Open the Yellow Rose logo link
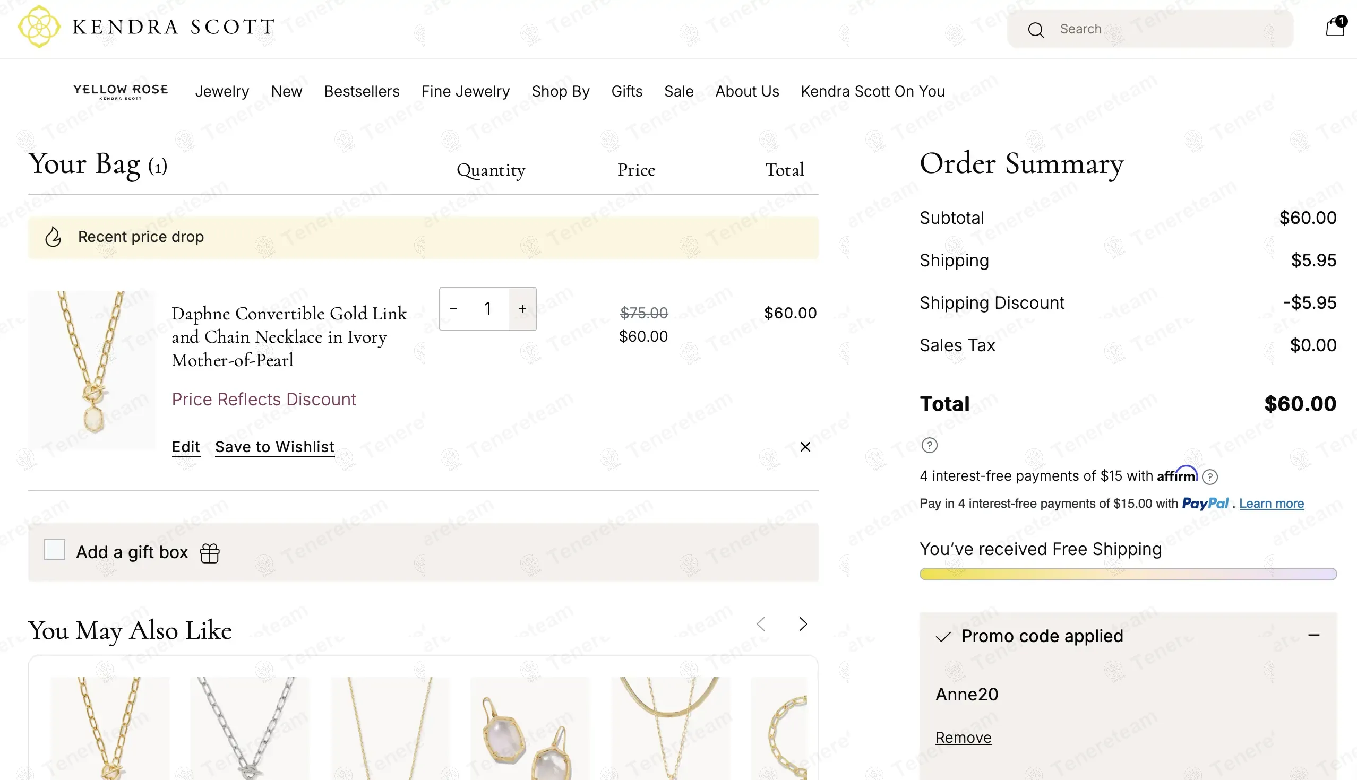This screenshot has width=1357, height=780. pyautogui.click(x=121, y=91)
